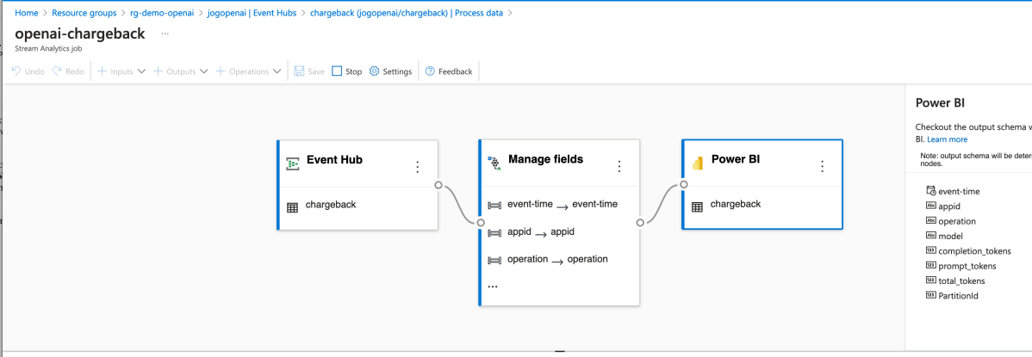This screenshot has width=1032, height=357.
Task: Click the Power BI logo icon
Action: (x=697, y=161)
